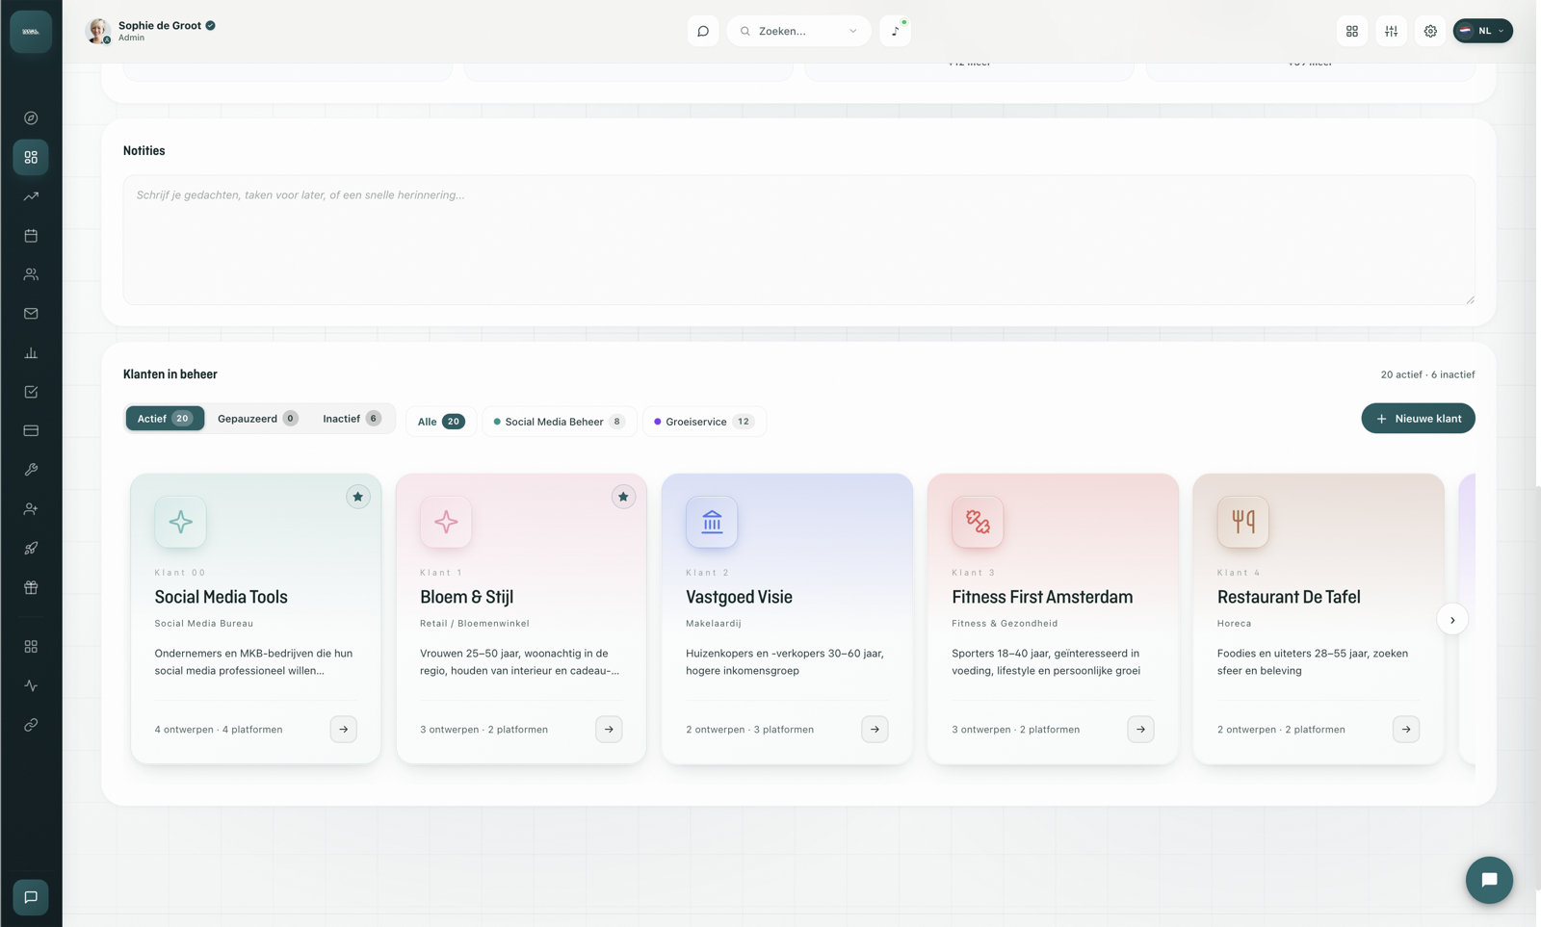Click the "Klanten in beheer" heading
This screenshot has height=927, width=1541.
(x=170, y=374)
